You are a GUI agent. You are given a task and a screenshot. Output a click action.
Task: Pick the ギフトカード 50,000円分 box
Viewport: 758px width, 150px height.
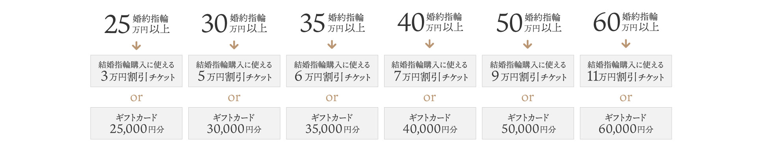click(528, 123)
